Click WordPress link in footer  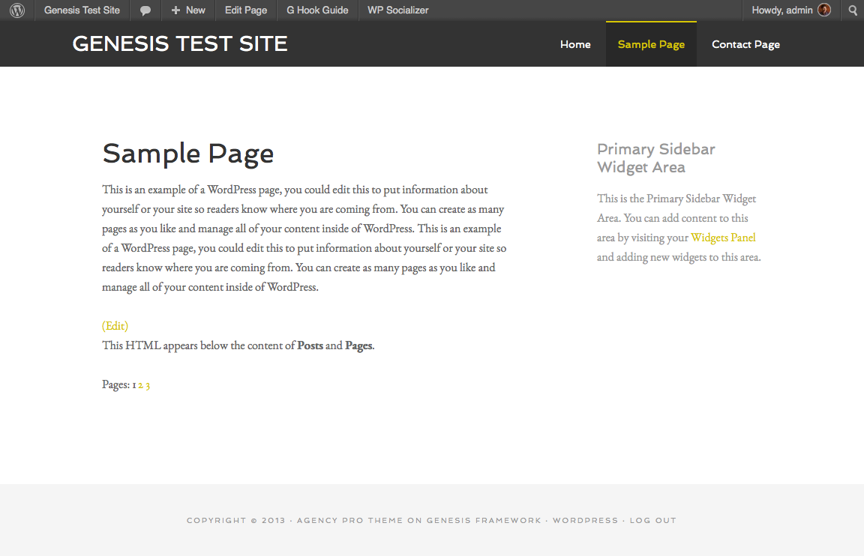point(585,520)
